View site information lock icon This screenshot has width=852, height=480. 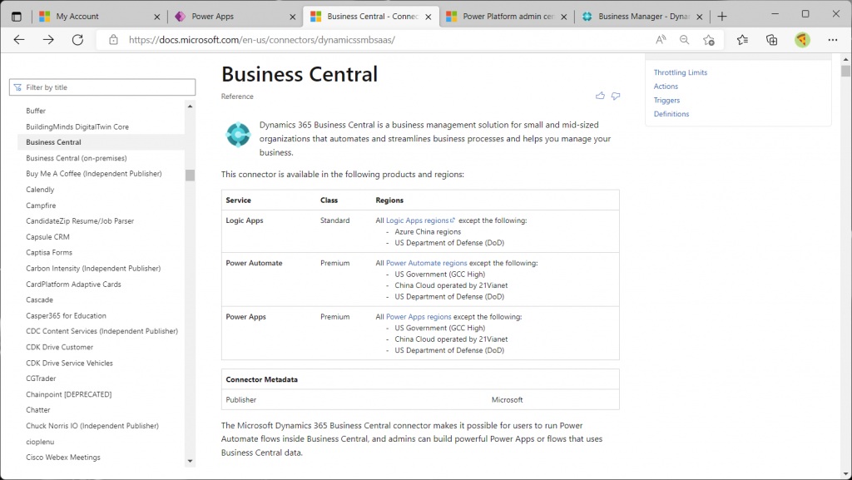[x=113, y=40]
